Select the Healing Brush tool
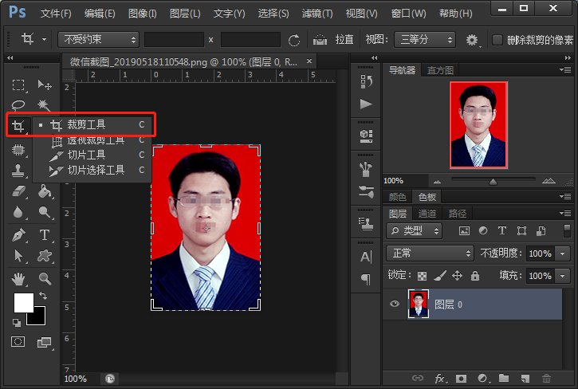This screenshot has width=578, height=389. tap(18, 150)
